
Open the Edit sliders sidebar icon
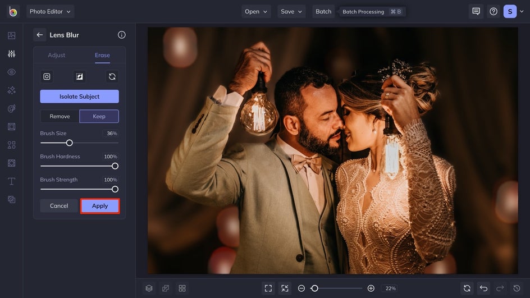pos(11,54)
